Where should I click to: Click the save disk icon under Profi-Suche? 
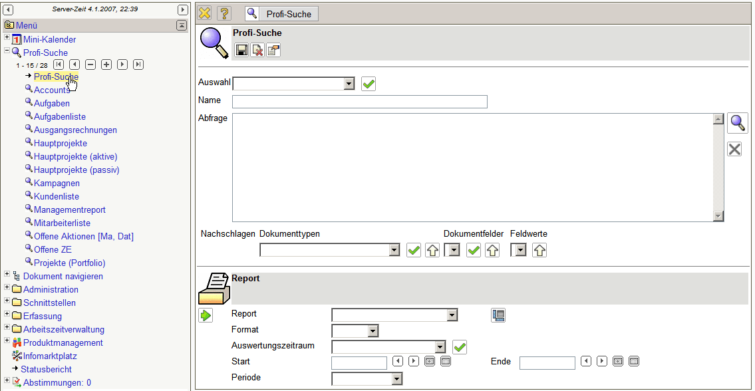[241, 51]
